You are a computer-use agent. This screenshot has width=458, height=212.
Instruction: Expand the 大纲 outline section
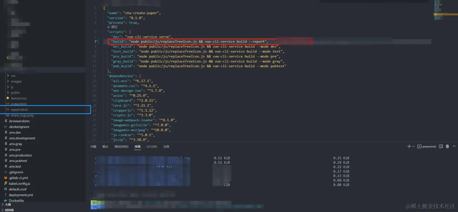[8, 205]
